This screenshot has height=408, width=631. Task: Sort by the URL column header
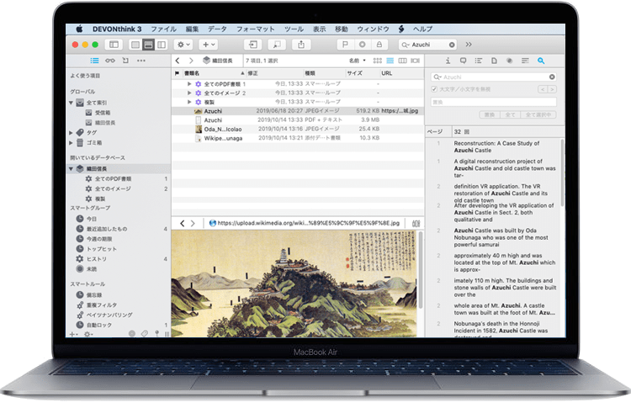point(387,73)
